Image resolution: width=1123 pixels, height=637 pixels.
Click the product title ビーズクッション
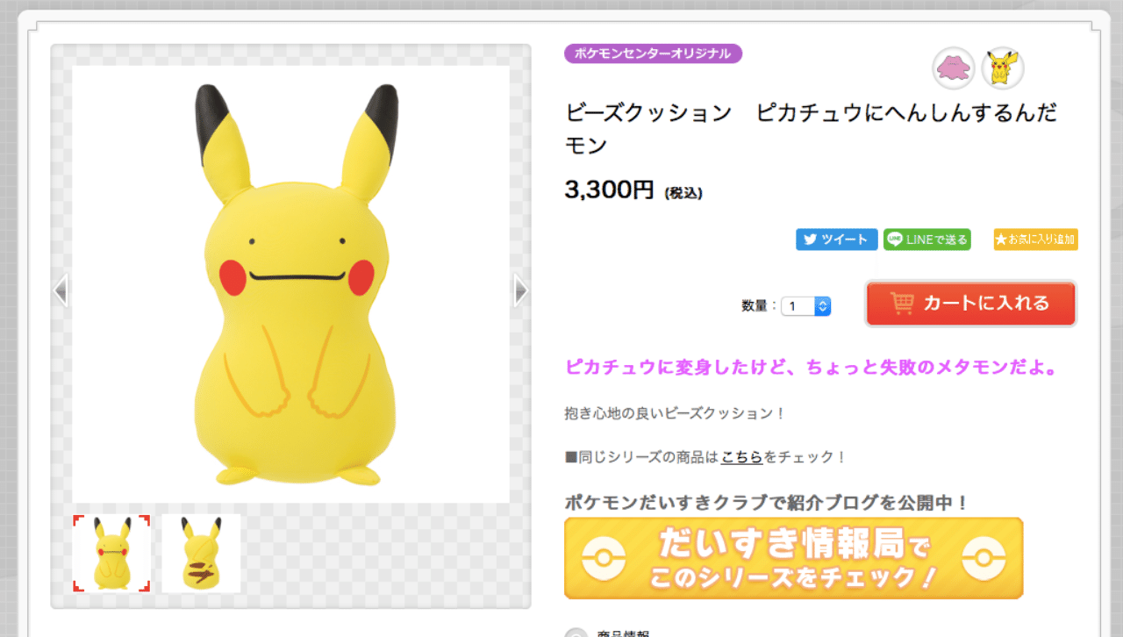click(x=812, y=128)
